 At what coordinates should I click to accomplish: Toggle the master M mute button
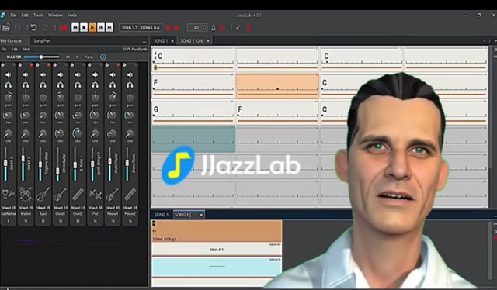(x=68, y=57)
